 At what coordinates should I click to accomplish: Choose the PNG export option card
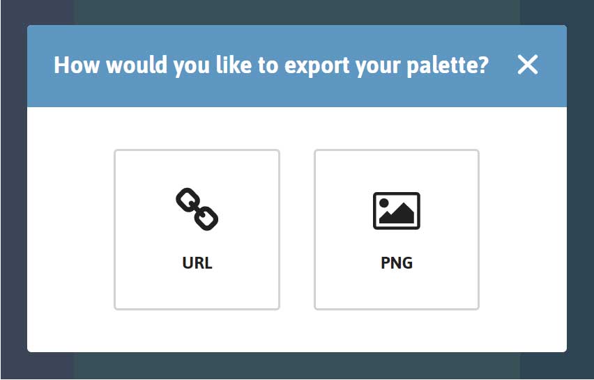pos(397,230)
